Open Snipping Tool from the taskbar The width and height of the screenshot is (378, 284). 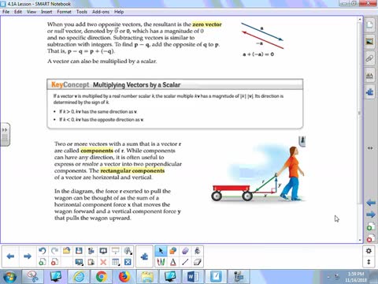pyautogui.click(x=33, y=276)
